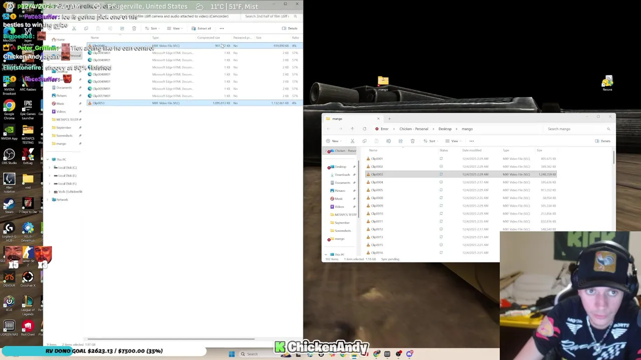Image resolution: width=641 pixels, height=360 pixels.
Task: Expand Network in zip window sidebar
Action: coord(48,199)
